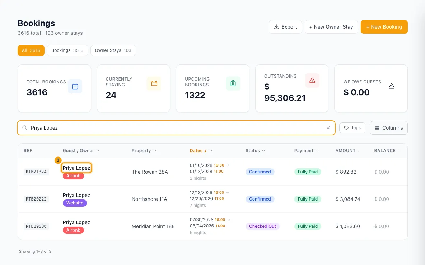This screenshot has width=425, height=265.
Task: Click check-in date 12/13/2026
Action: [201, 193]
